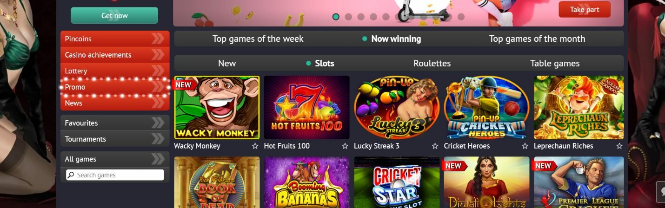Expand the Favourites section arrows

158,123
